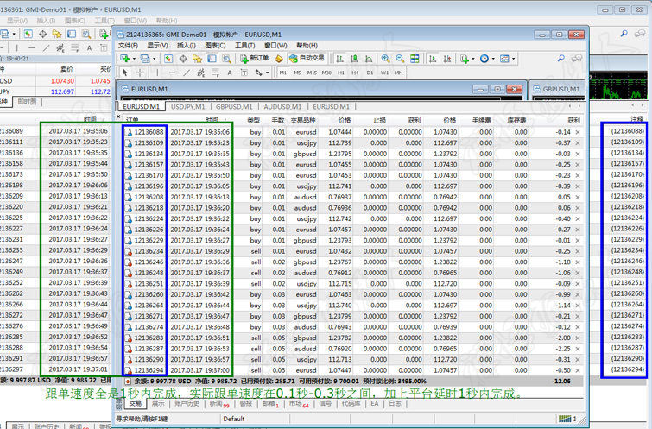The width and height of the screenshot is (652, 429).
Task: Open the Navigator star-folder icon in front window
Action: (x=197, y=59)
